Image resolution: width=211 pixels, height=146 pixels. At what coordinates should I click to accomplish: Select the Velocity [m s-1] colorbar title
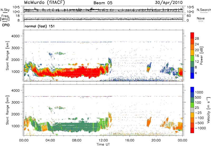pos(208,110)
